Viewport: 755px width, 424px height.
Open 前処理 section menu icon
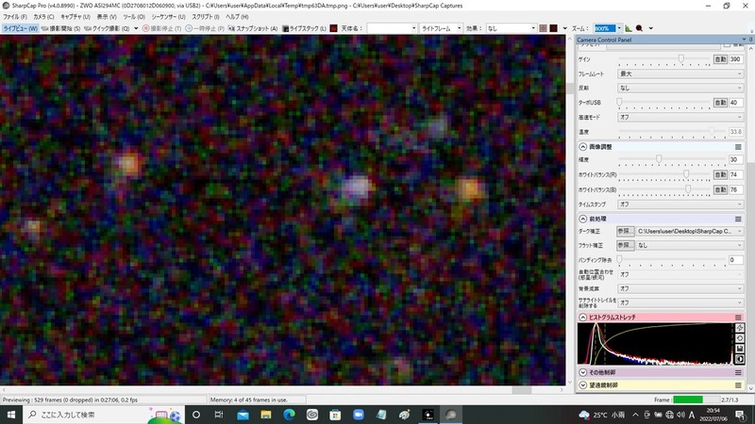tap(738, 219)
